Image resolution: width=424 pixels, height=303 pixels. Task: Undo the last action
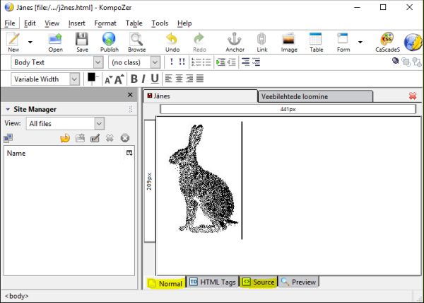pyautogui.click(x=172, y=42)
